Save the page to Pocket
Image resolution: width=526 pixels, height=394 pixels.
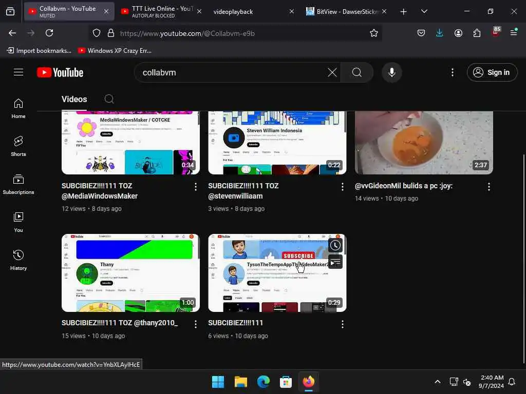421,33
